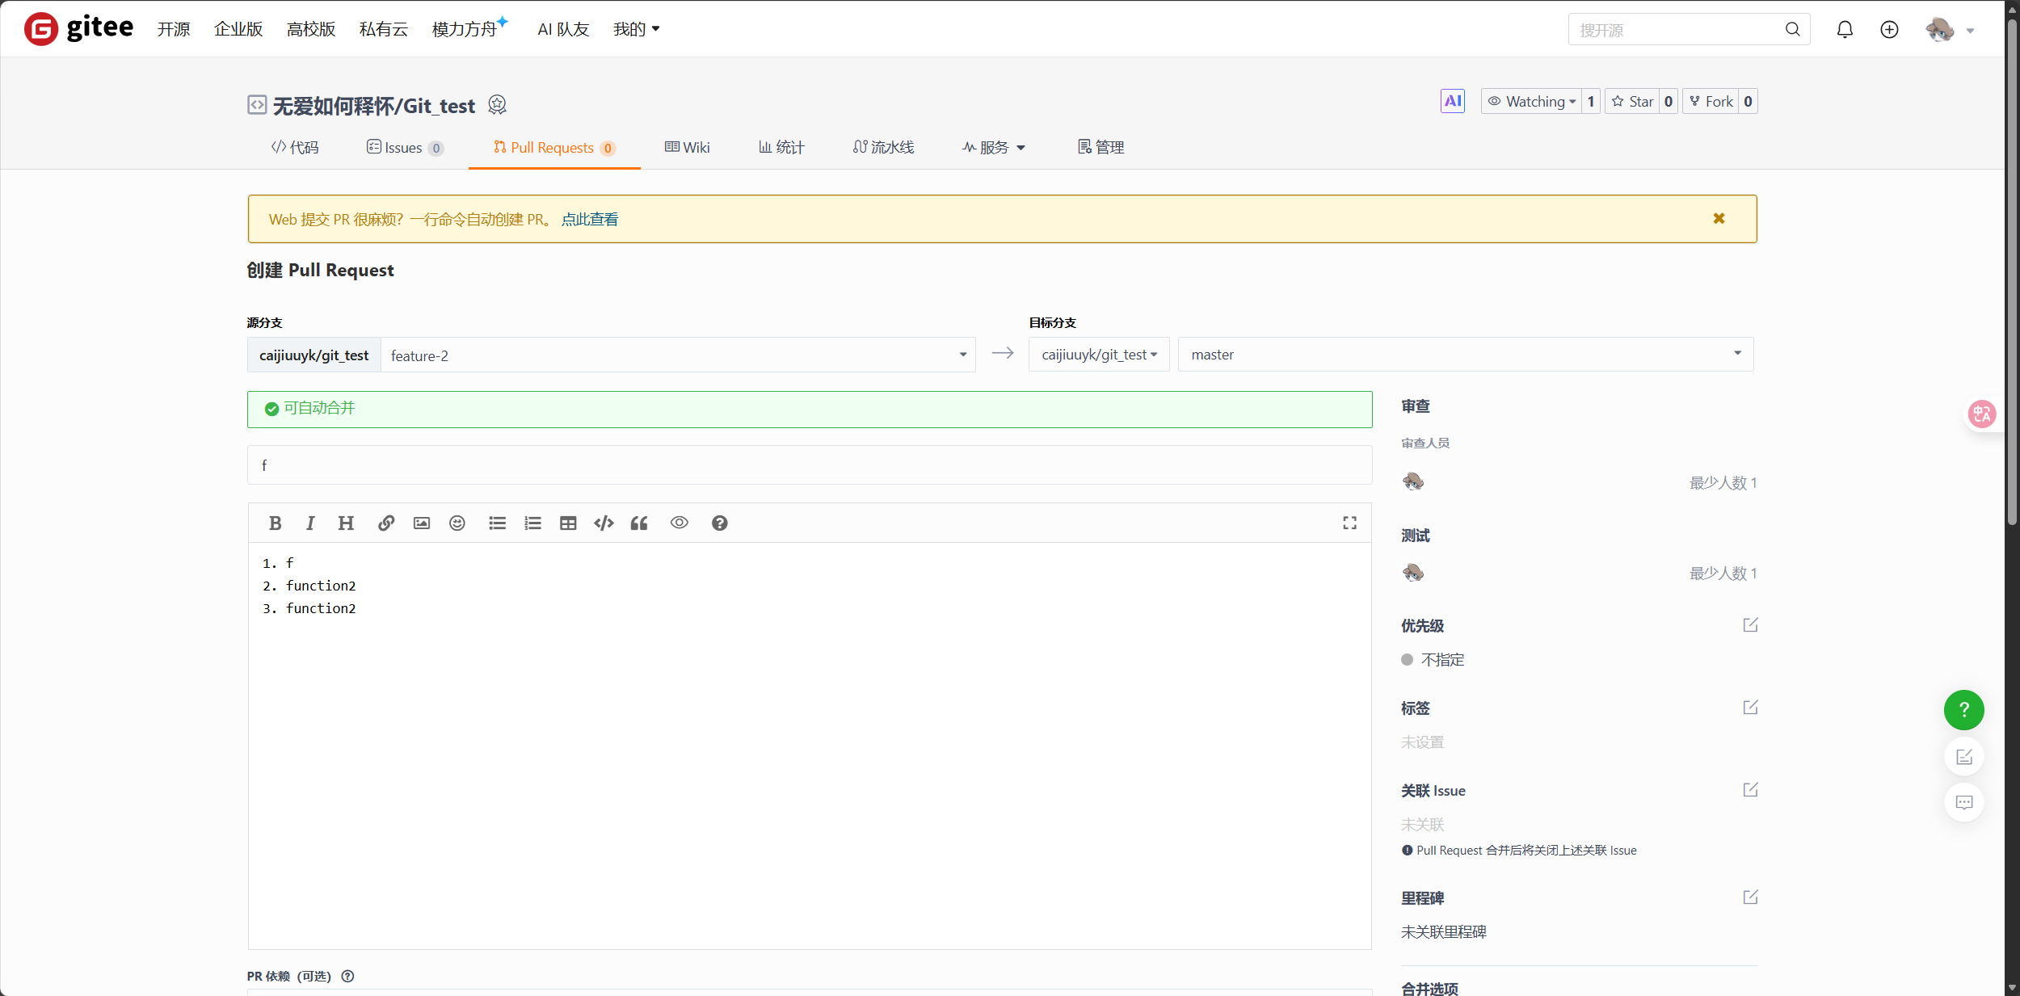Screen dimensions: 2020x996
Task: Switch to the Issues tab
Action: pyautogui.click(x=404, y=148)
